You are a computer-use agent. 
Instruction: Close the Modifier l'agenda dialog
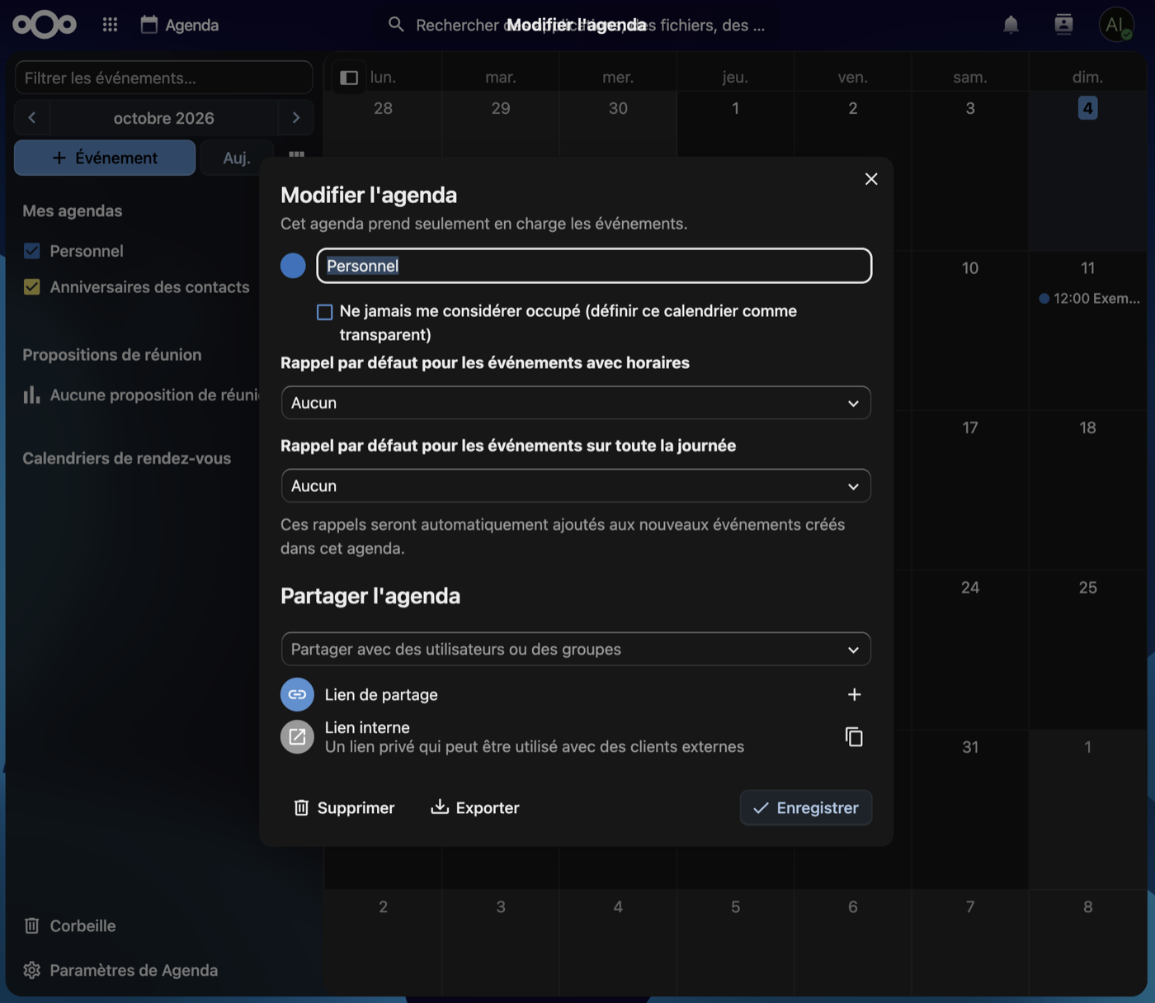click(x=870, y=179)
